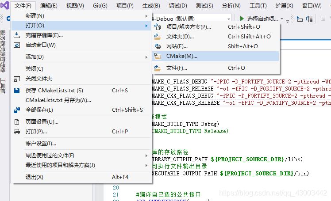The image size is (331, 201).
Task: Click the green start play icon
Action: pyautogui.click(x=242, y=19)
